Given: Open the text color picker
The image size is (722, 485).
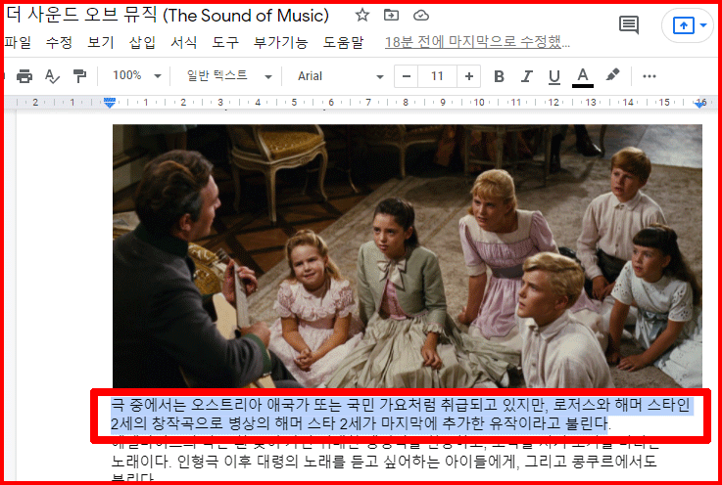Looking at the screenshot, I should pyautogui.click(x=583, y=77).
